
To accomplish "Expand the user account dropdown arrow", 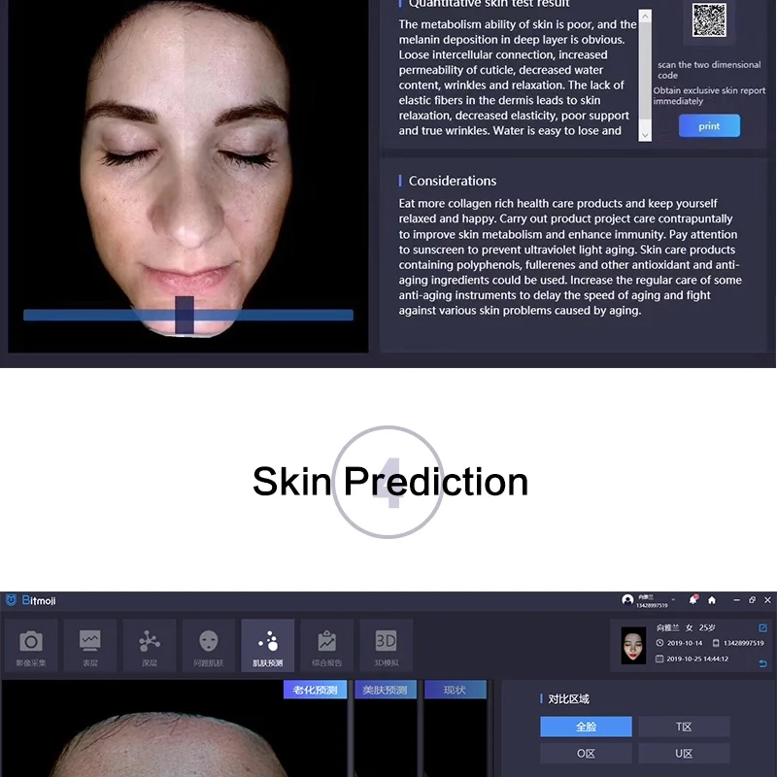I will coord(673,599).
